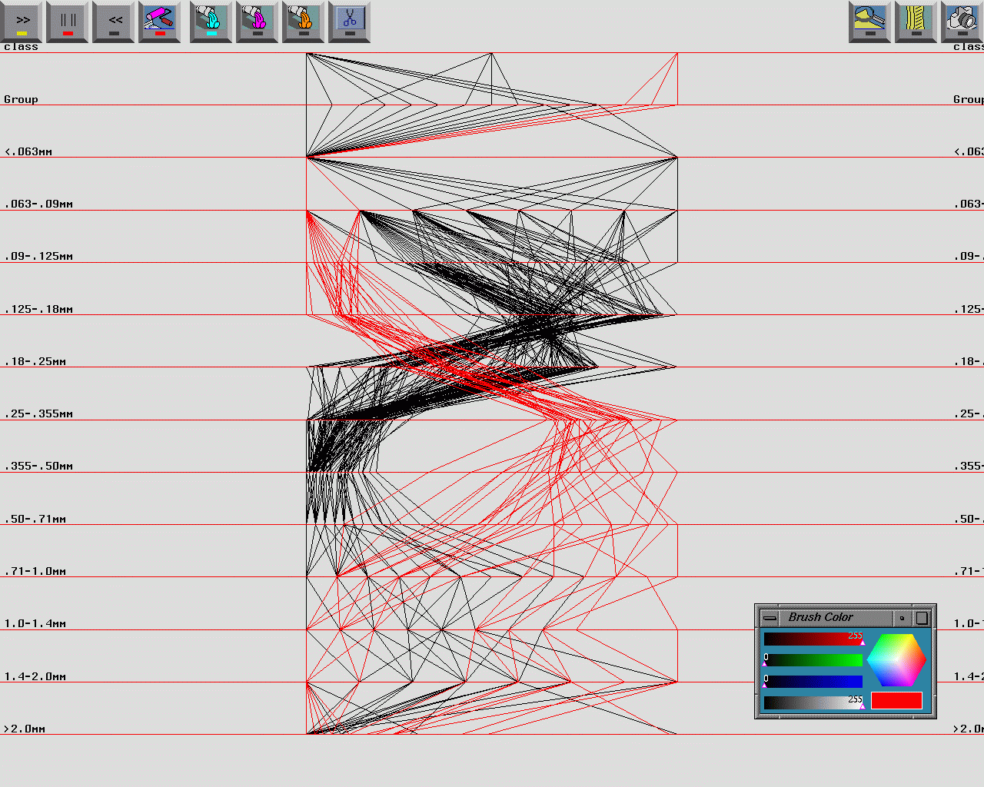Choose the cyan paint tube brush

point(211,21)
